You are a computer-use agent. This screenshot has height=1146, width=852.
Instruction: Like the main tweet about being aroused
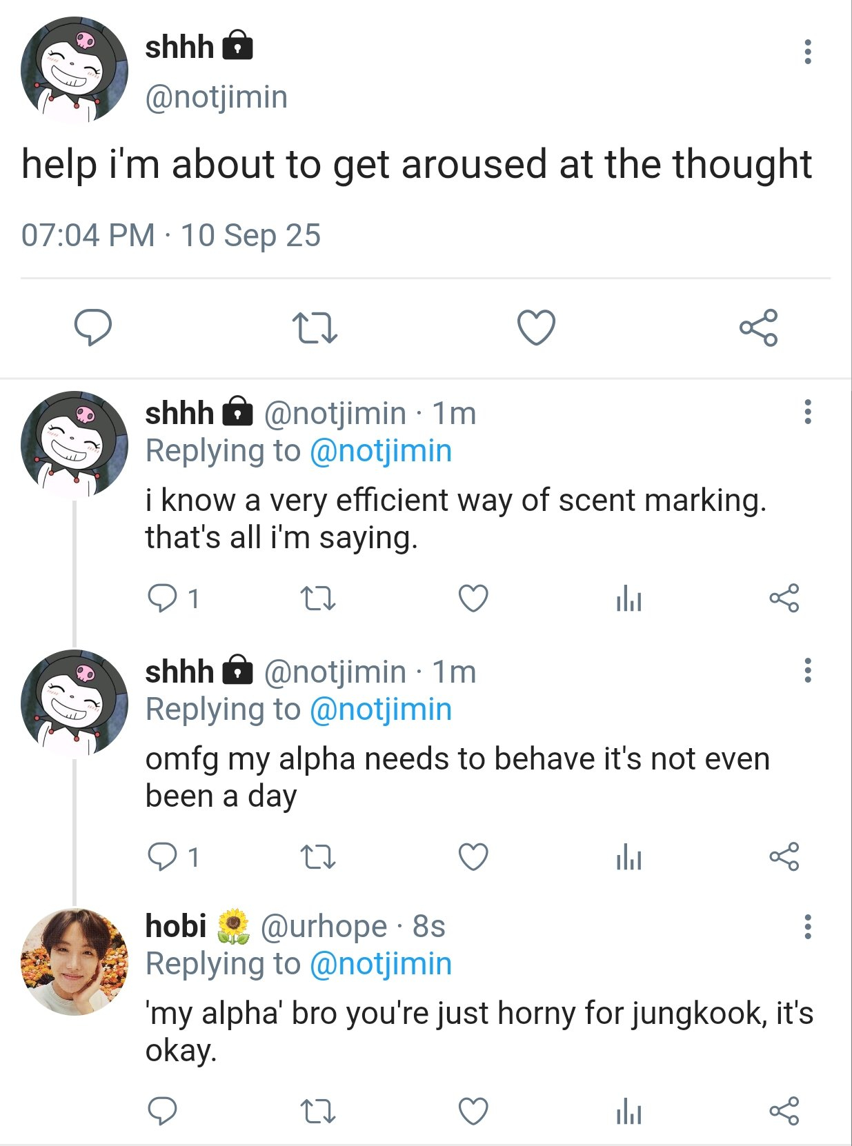pyautogui.click(x=536, y=328)
